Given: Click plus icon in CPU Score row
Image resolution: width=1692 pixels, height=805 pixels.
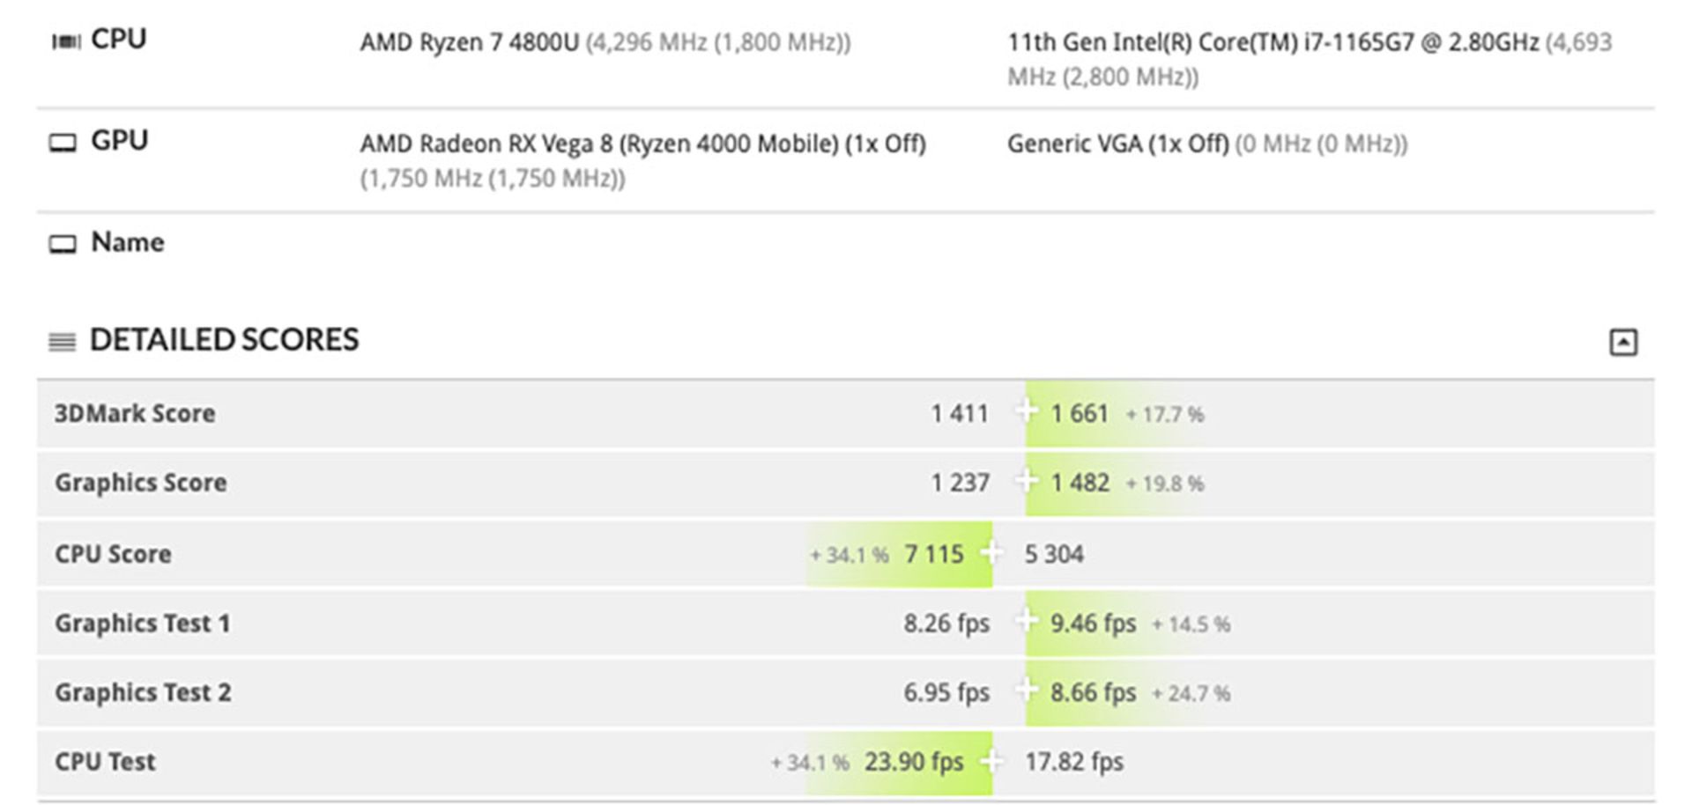Looking at the screenshot, I should click(992, 552).
